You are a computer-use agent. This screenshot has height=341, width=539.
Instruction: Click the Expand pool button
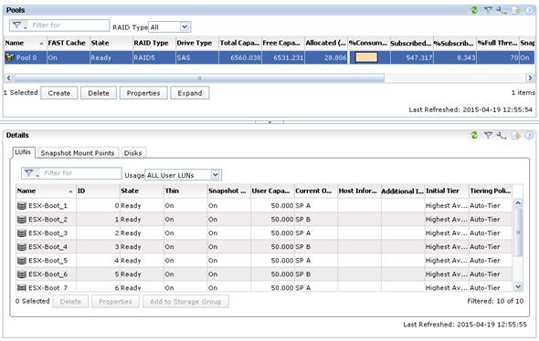tap(190, 93)
